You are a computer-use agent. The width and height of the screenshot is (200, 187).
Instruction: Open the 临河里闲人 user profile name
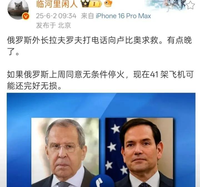[x=57, y=4]
